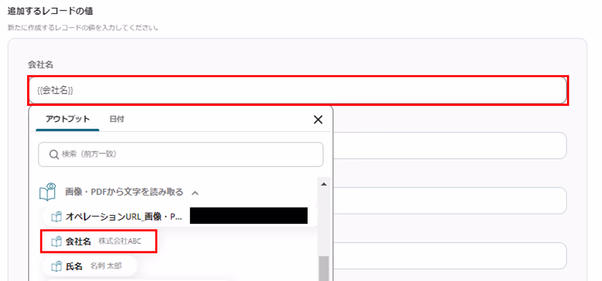This screenshot has height=281, width=602.
Task: Select 氏名 名刺 太郎 output
Action: (x=89, y=266)
